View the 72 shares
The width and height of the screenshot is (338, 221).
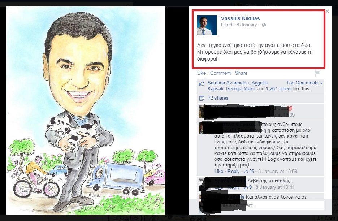tap(218, 98)
